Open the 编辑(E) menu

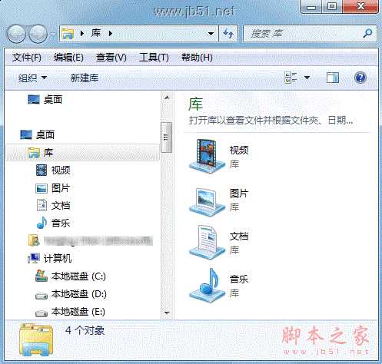point(68,58)
